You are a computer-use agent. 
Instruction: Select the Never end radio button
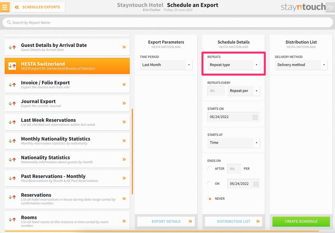tap(210, 198)
